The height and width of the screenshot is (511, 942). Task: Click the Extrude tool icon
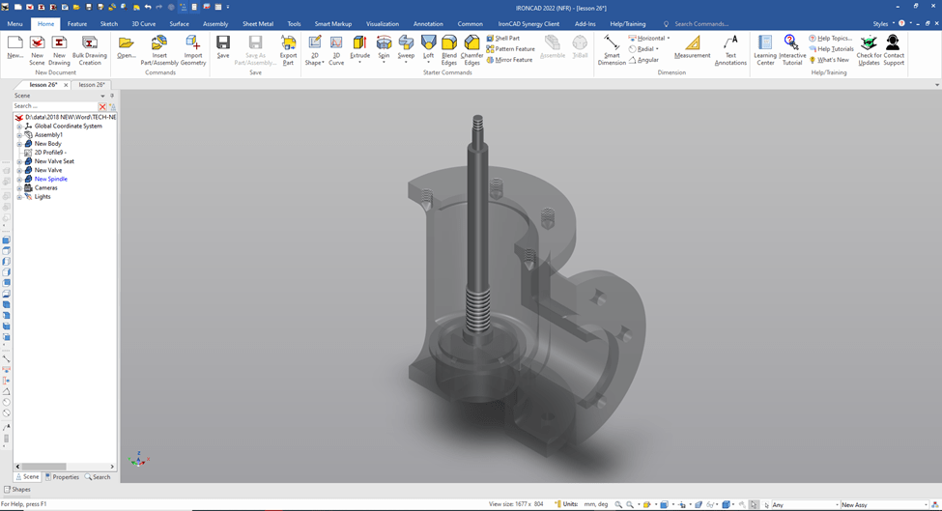point(359,43)
